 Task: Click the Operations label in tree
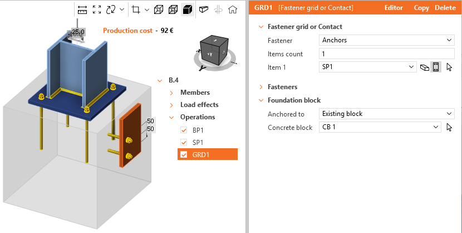198,117
